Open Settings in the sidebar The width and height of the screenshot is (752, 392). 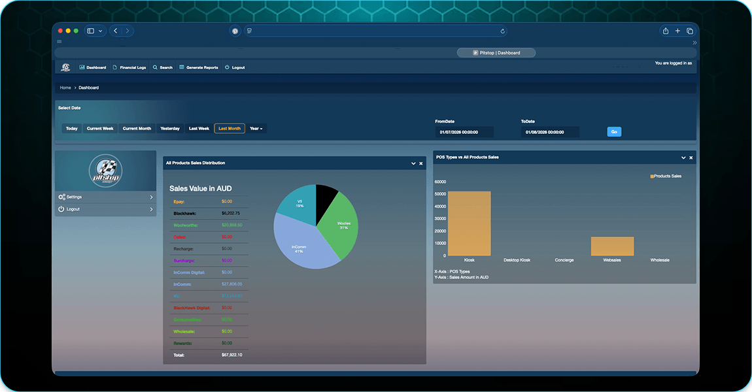tap(105, 197)
